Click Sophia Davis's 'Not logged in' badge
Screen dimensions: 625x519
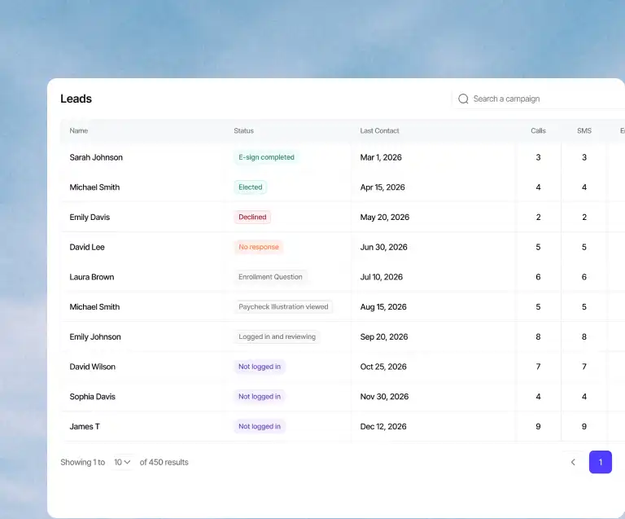pyautogui.click(x=260, y=397)
